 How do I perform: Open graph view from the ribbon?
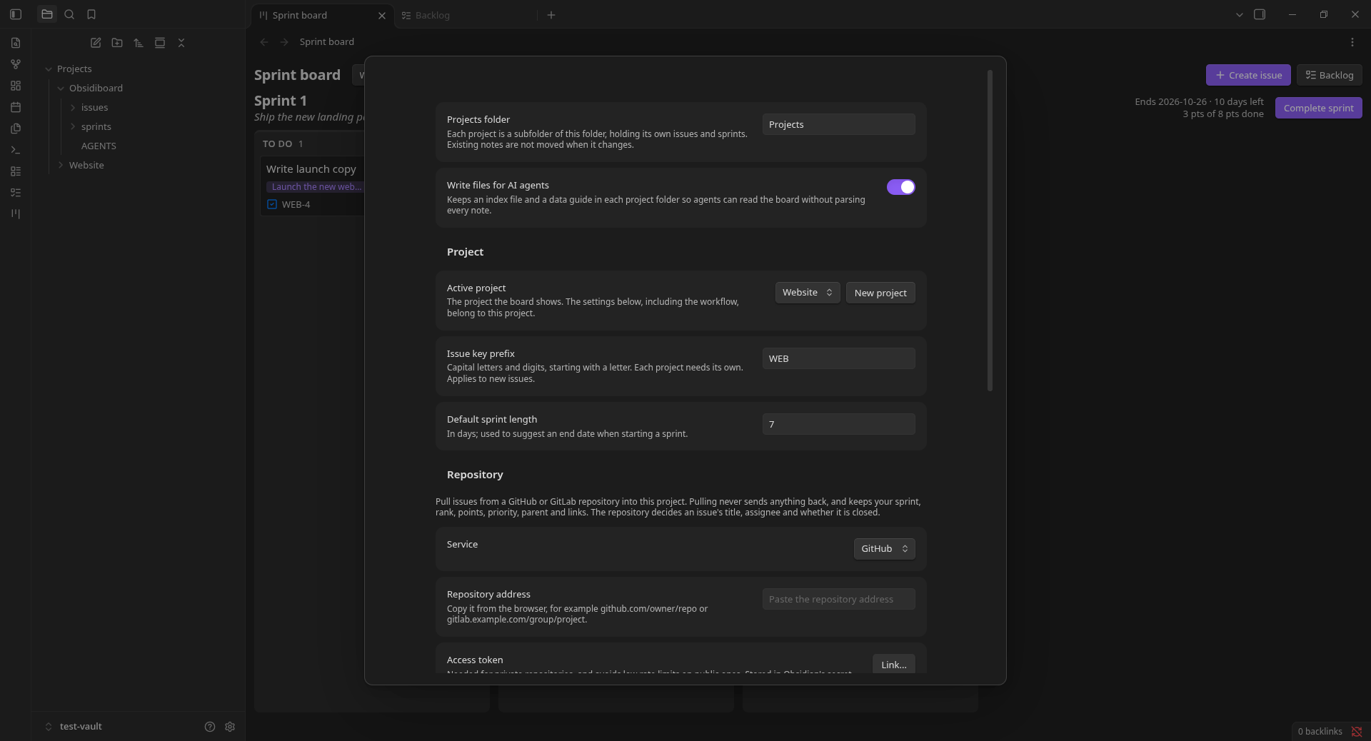point(16,64)
